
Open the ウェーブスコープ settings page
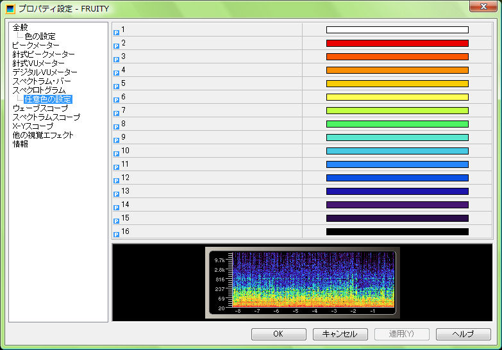click(40, 108)
